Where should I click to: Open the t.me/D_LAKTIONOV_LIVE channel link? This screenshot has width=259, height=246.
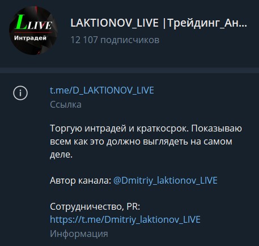pyautogui.click(x=102, y=90)
